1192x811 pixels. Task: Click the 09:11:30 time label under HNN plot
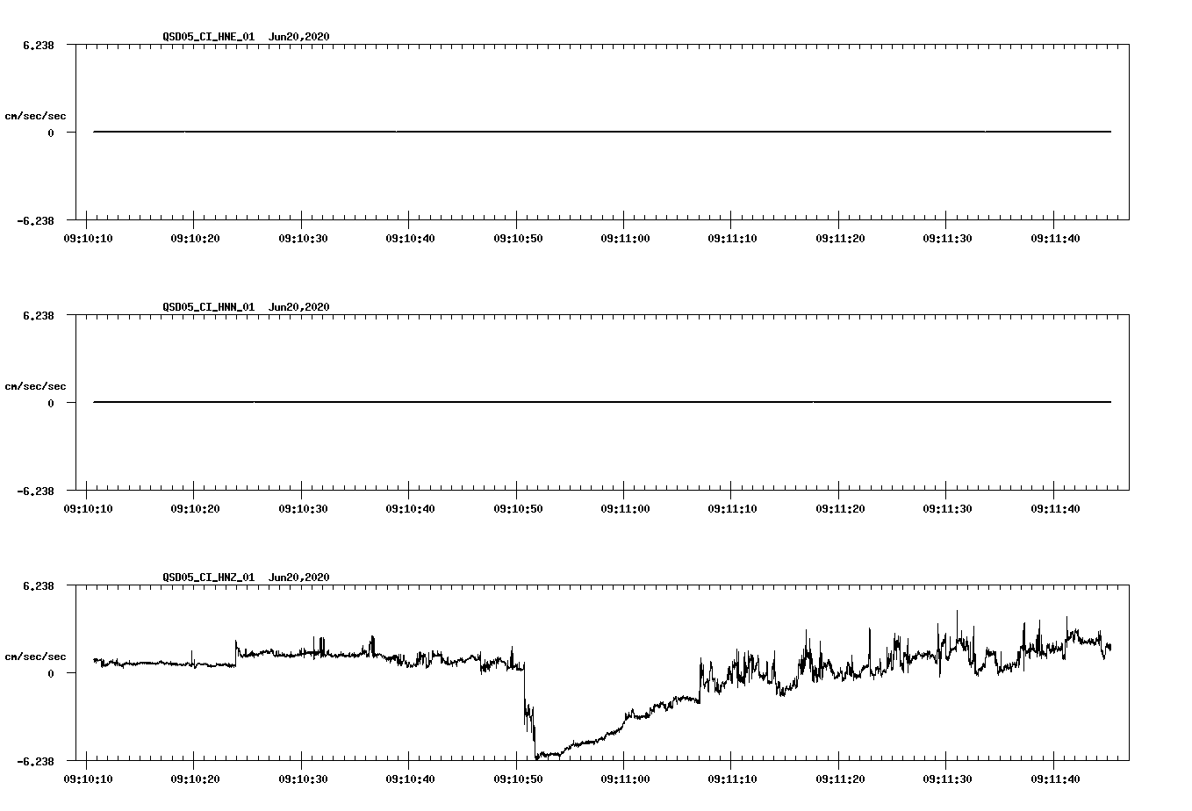[946, 508]
